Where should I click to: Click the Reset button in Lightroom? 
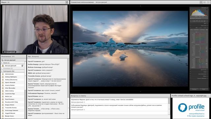point(204,89)
